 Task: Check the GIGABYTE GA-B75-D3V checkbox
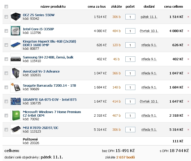pos(6,101)
